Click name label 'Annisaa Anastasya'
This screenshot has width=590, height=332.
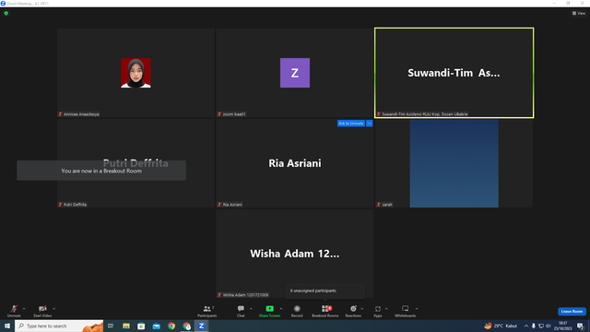81,114
